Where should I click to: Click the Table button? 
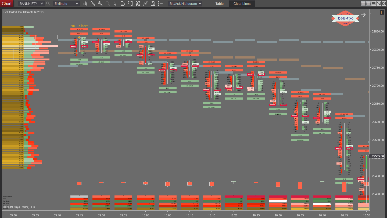pyautogui.click(x=219, y=4)
